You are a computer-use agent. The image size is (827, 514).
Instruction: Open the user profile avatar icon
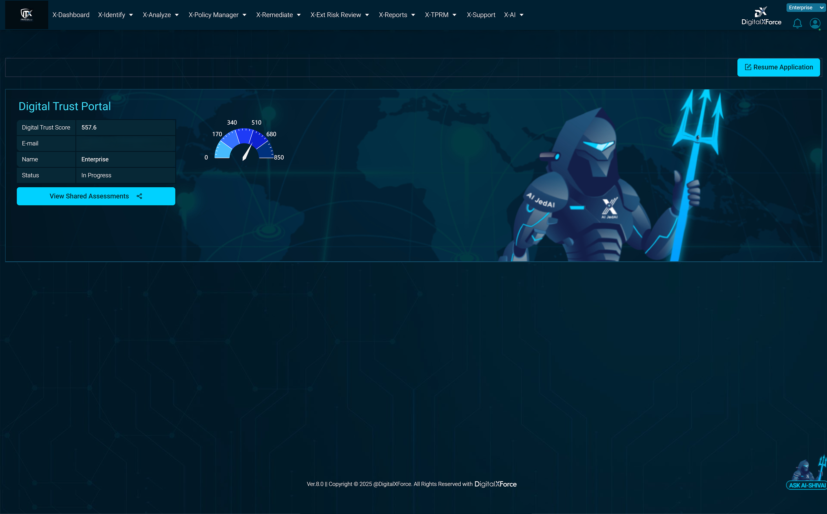815,24
